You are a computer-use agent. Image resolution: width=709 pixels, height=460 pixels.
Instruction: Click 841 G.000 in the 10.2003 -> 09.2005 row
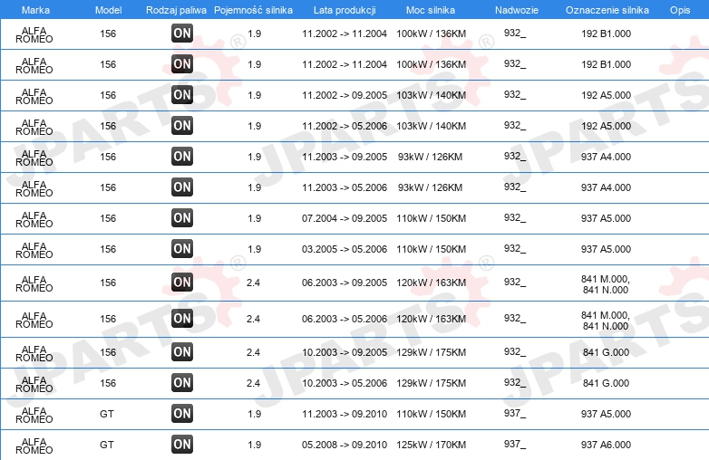[606, 352]
